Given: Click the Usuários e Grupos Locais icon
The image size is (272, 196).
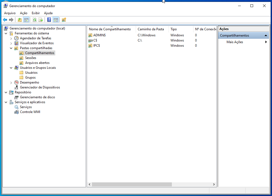Looking at the screenshot, I should [16, 68].
